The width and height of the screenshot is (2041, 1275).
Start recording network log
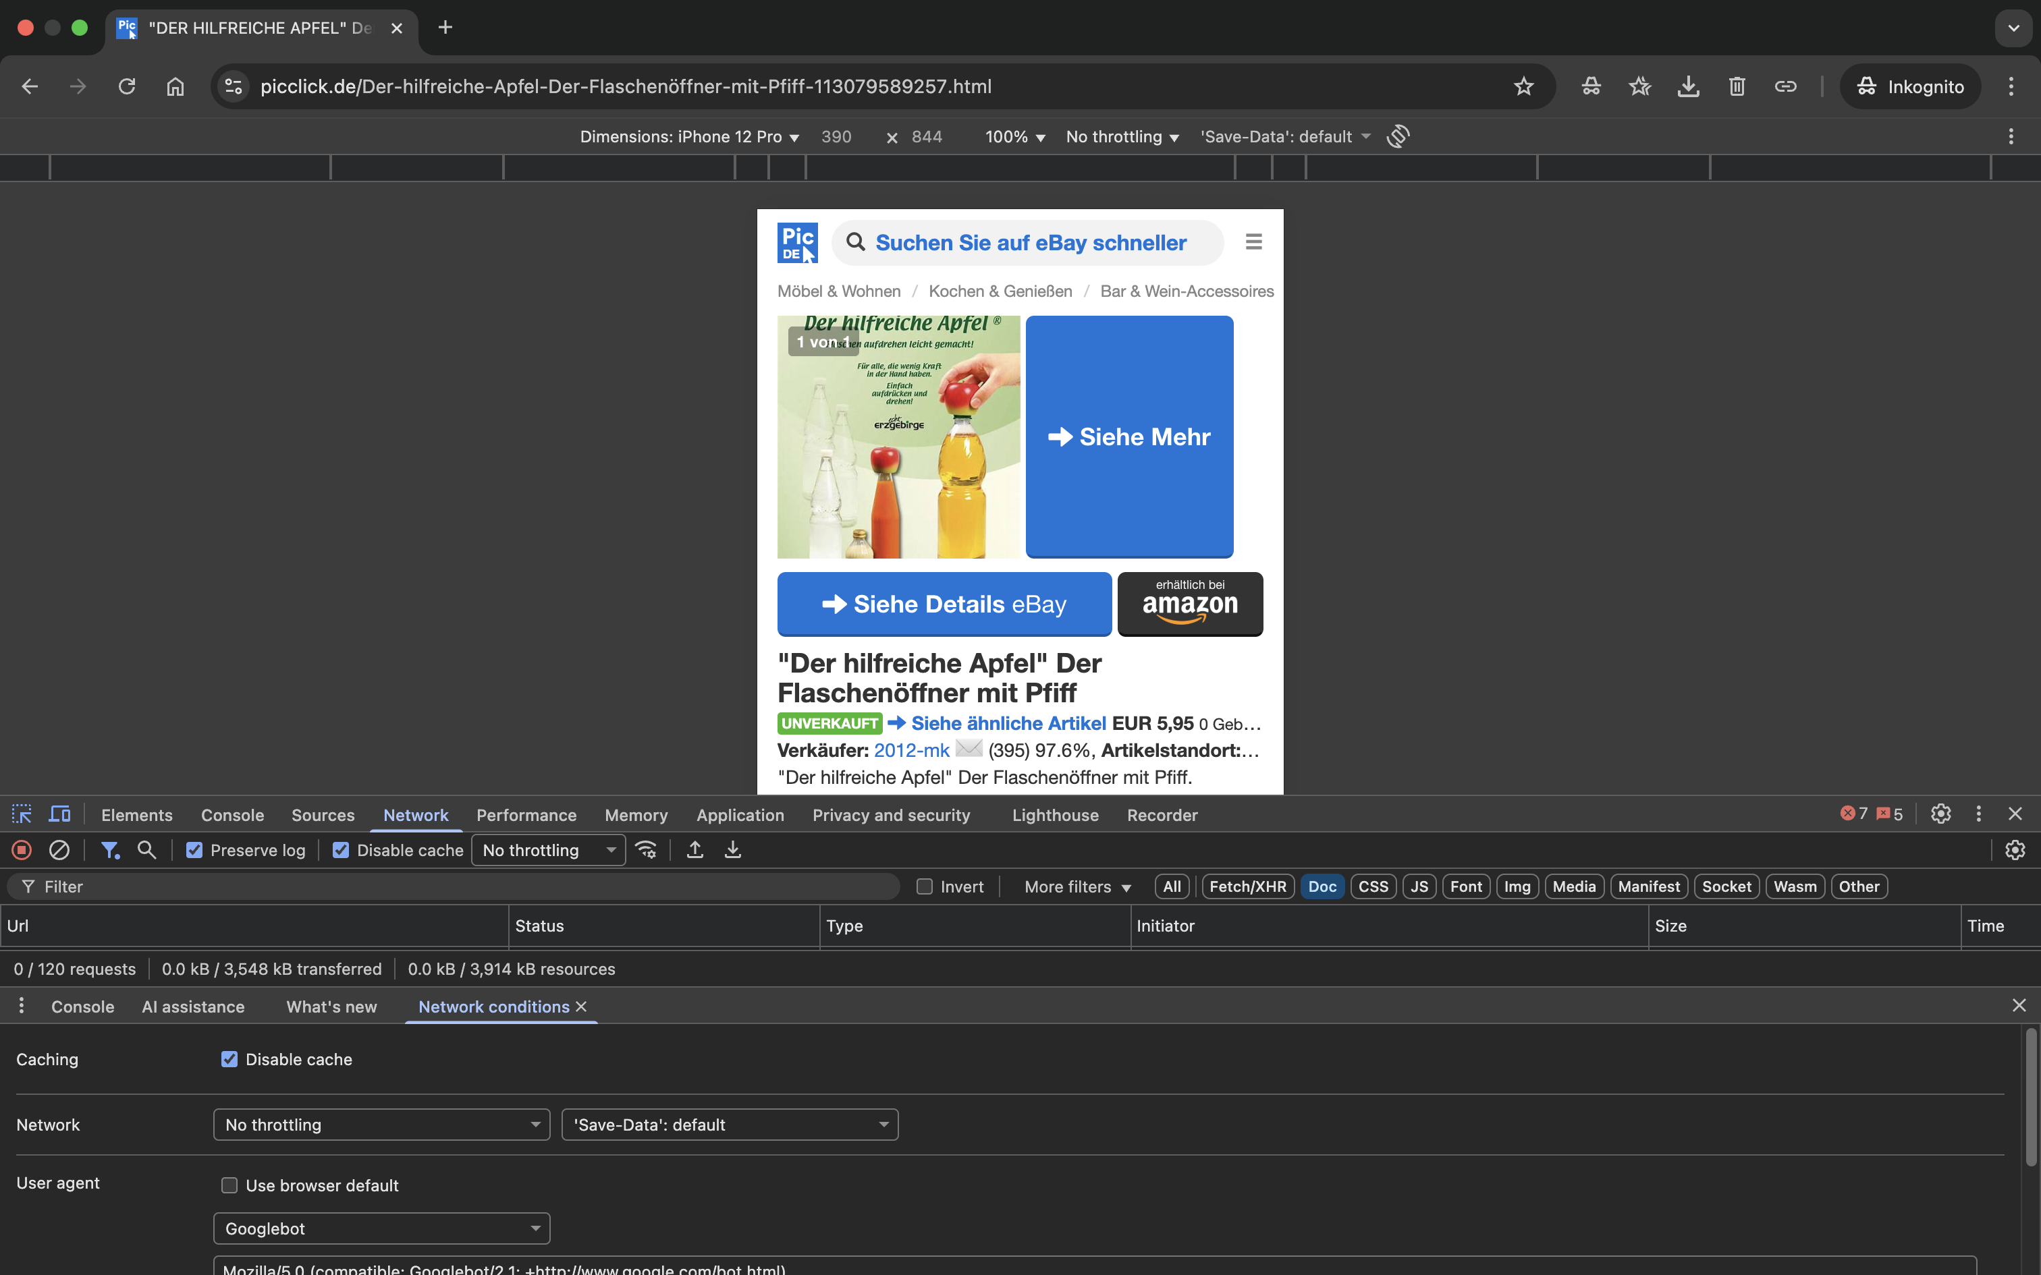click(x=20, y=849)
